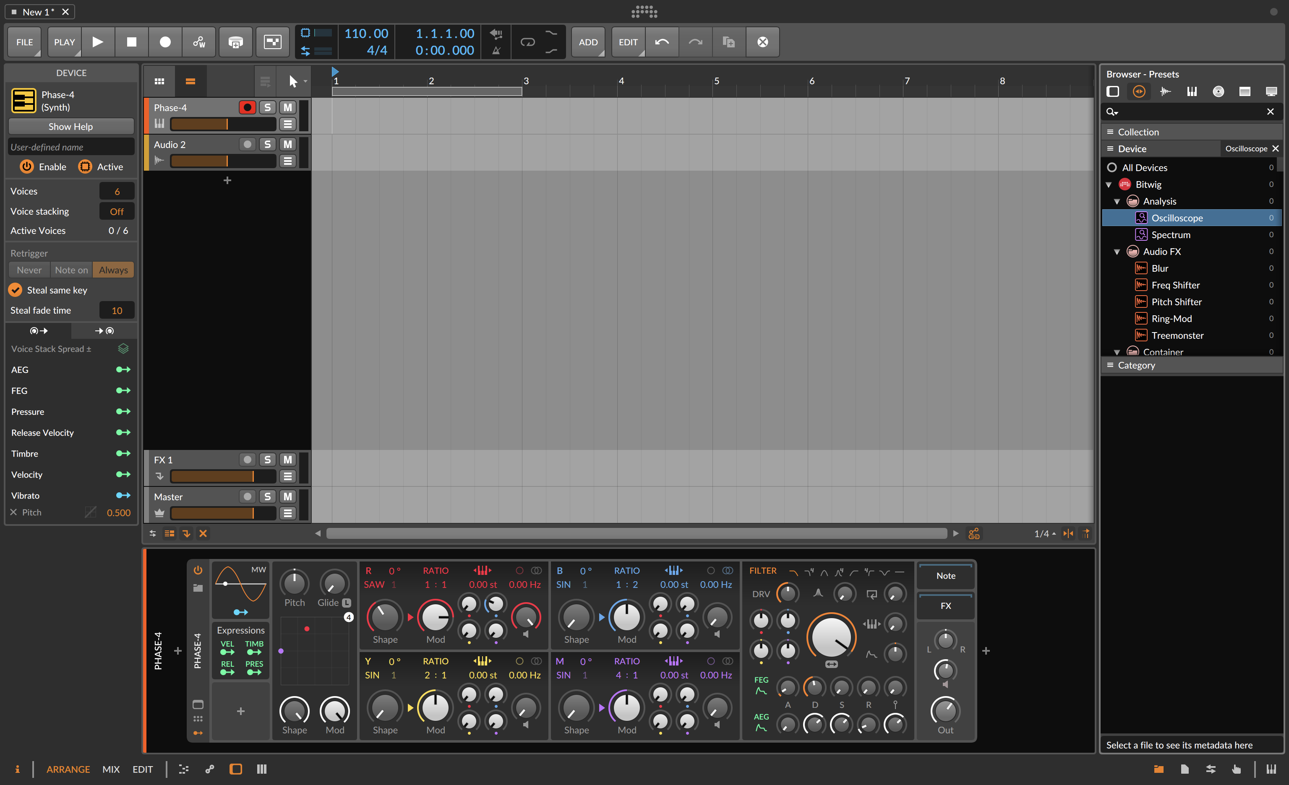Image resolution: width=1289 pixels, height=785 pixels.
Task: Click the Show Help button
Action: coord(70,127)
